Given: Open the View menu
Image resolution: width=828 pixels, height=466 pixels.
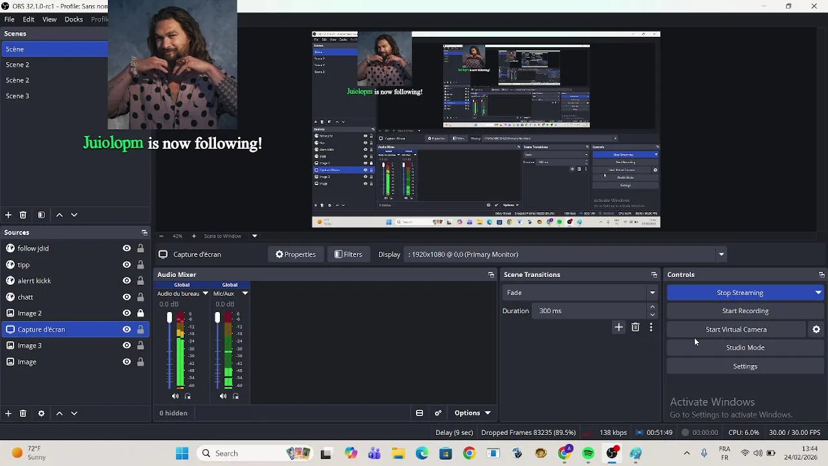Looking at the screenshot, I should [50, 19].
